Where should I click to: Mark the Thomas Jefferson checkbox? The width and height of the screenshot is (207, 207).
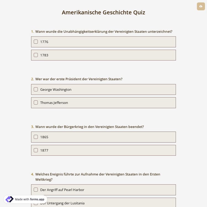coord(36,103)
